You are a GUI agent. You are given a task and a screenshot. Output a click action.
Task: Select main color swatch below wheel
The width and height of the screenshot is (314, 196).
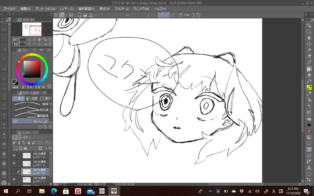pos(14,81)
